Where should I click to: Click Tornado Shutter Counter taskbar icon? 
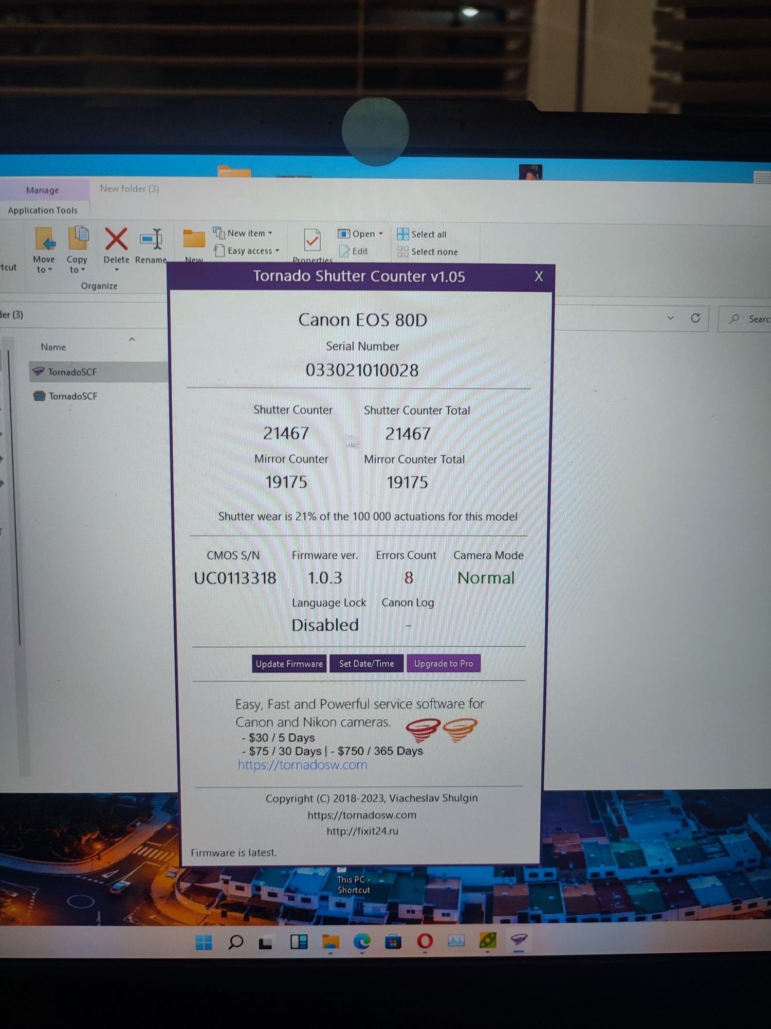[519, 940]
